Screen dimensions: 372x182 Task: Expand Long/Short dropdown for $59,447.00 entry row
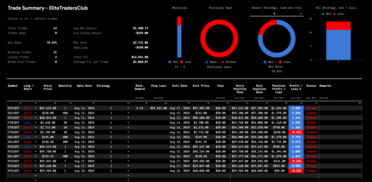pyautogui.click(x=35, y=161)
